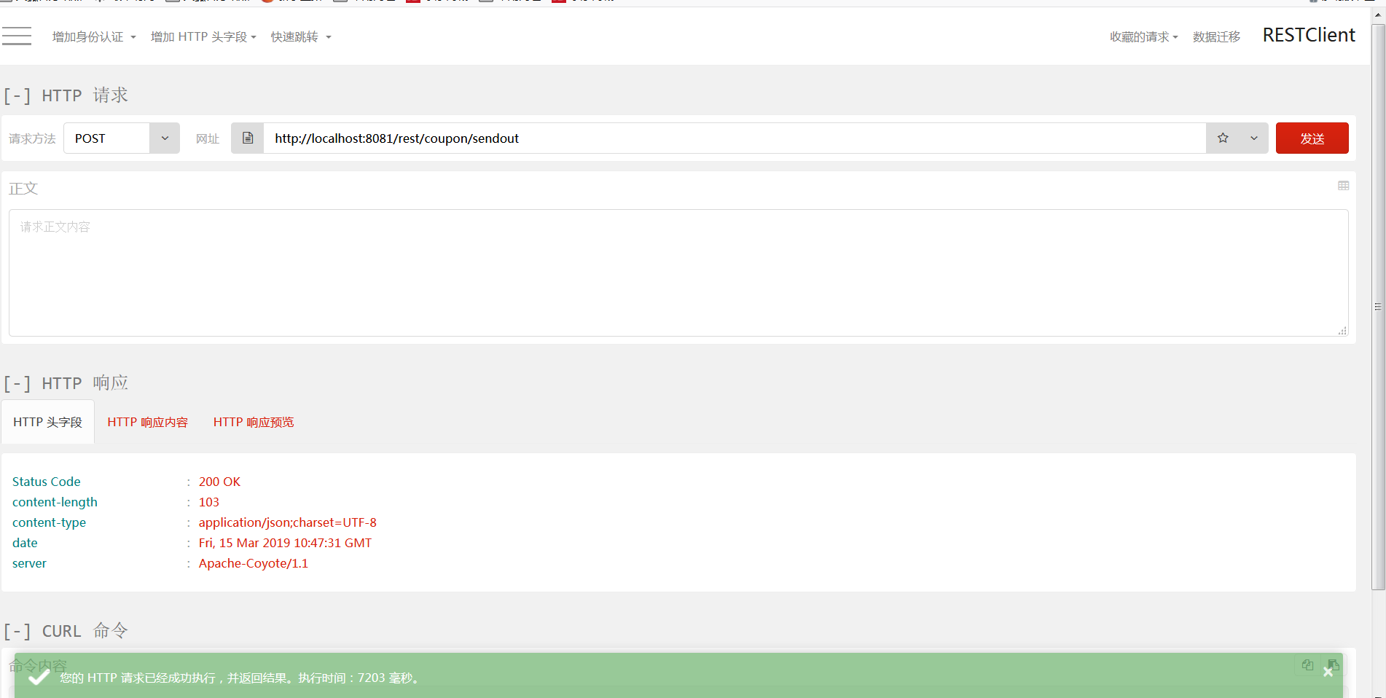The height and width of the screenshot is (698, 1386).
Task: Open the 增加 HTTP 头字段 dropdown
Action: (203, 36)
